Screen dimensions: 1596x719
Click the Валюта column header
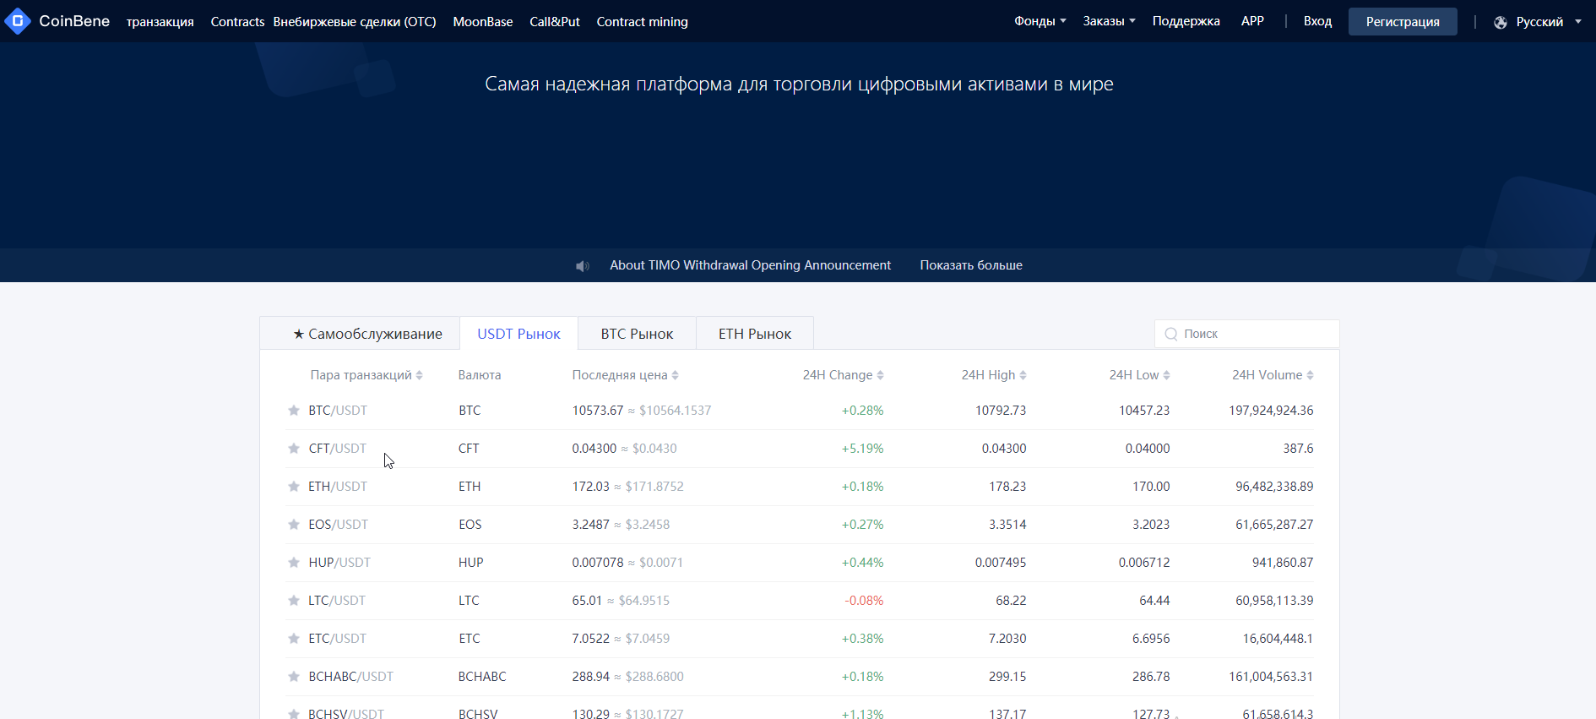pyautogui.click(x=480, y=375)
